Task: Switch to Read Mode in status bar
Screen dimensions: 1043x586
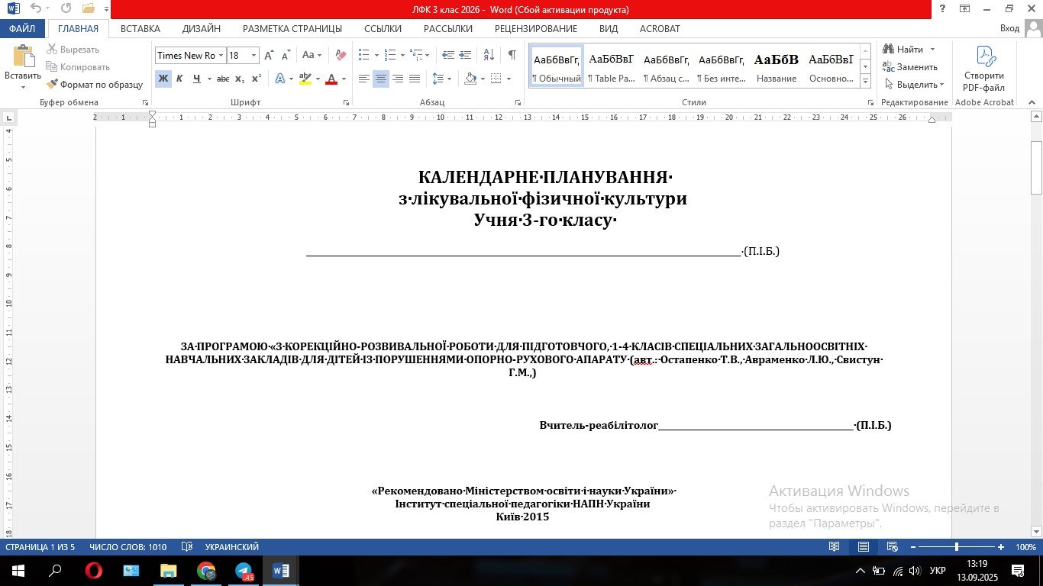Action: [x=835, y=547]
